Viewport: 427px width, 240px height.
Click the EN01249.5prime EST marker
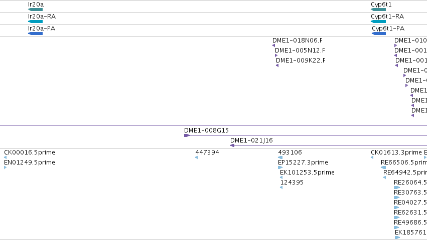(x=5, y=167)
